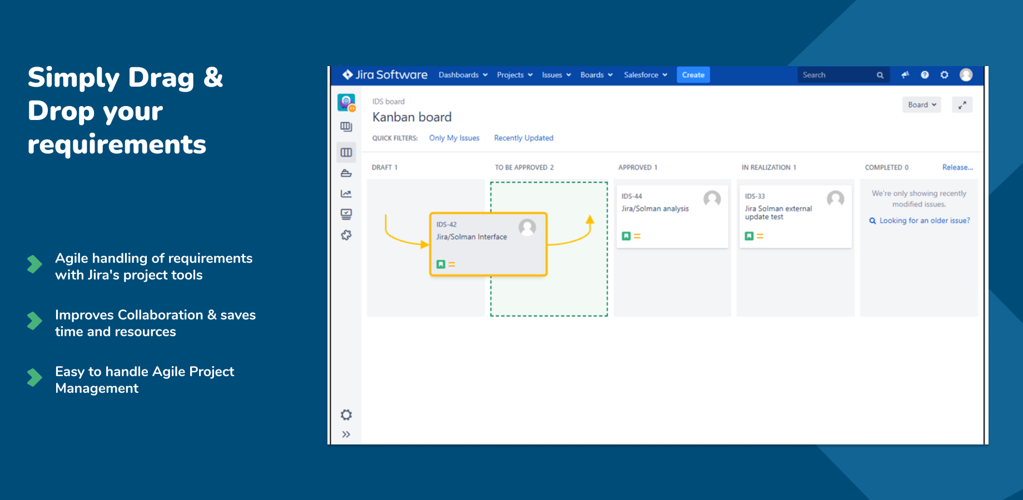
Task: Click the search magnifier icon
Action: tap(880, 75)
